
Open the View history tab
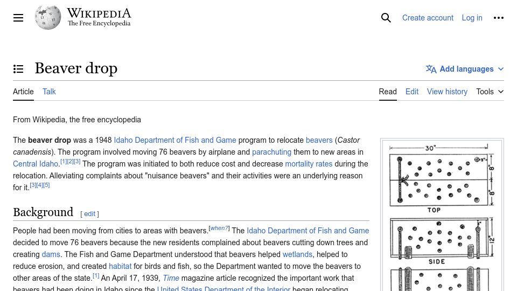point(447,92)
